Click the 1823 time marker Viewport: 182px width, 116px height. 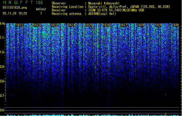point(54,25)
